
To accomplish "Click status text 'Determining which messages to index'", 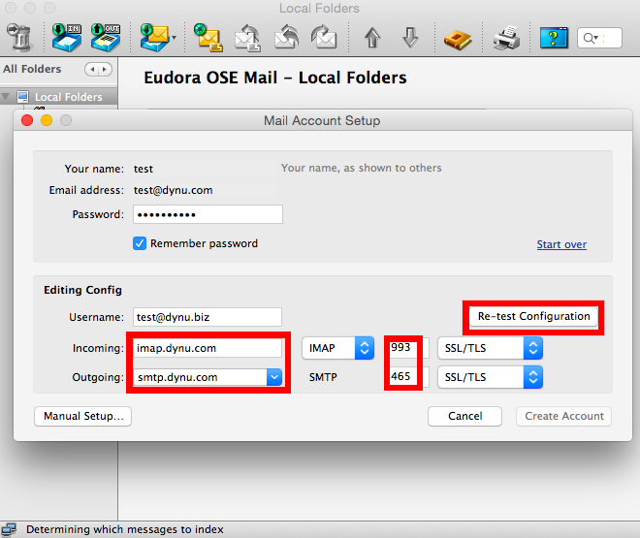I will click(125, 529).
